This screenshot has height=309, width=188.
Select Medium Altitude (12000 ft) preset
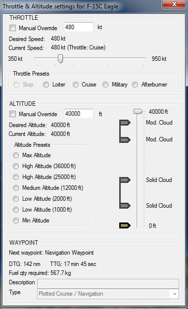click(x=16, y=188)
